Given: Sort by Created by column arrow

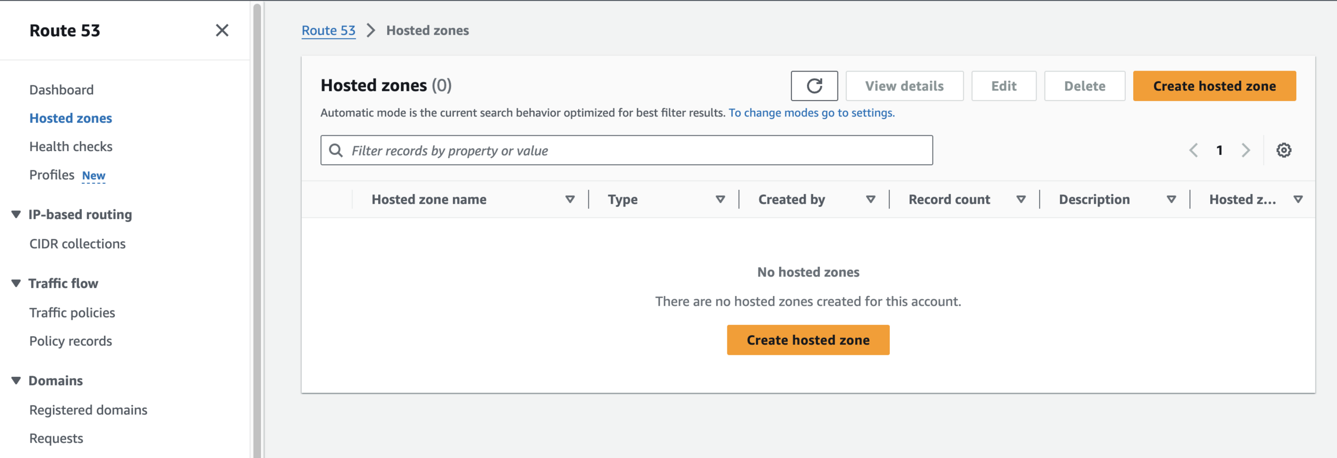Looking at the screenshot, I should click(x=871, y=199).
